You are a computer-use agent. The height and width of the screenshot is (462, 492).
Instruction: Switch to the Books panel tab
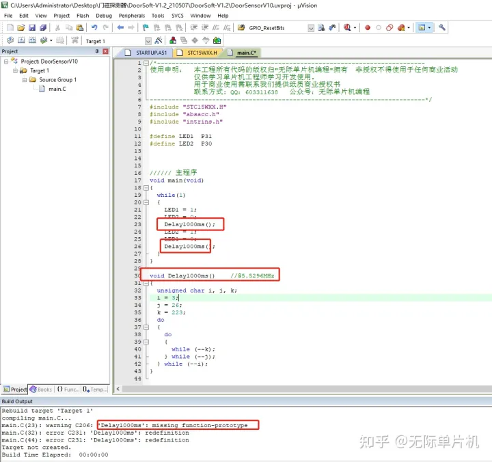pyautogui.click(x=41, y=390)
